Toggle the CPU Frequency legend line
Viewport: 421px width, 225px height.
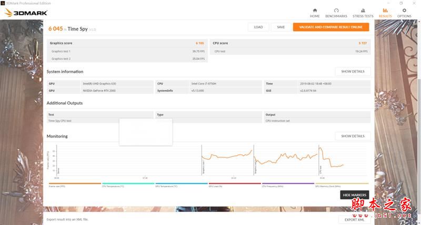(x=288, y=185)
